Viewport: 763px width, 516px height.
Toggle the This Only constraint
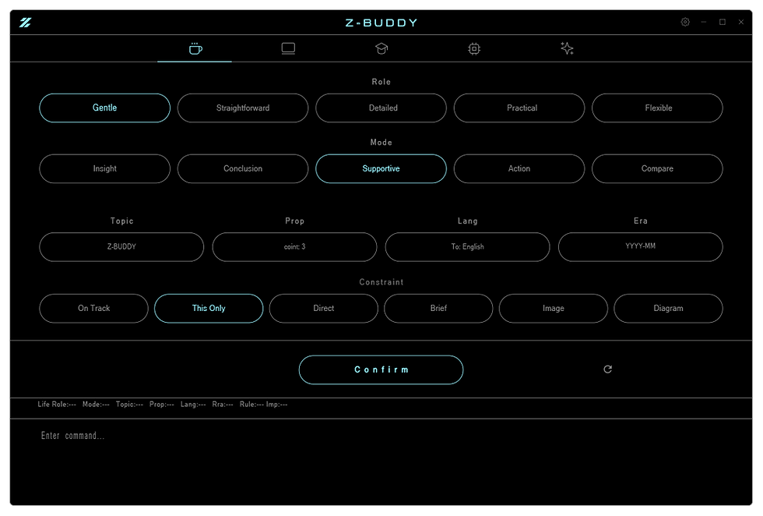[x=209, y=309]
